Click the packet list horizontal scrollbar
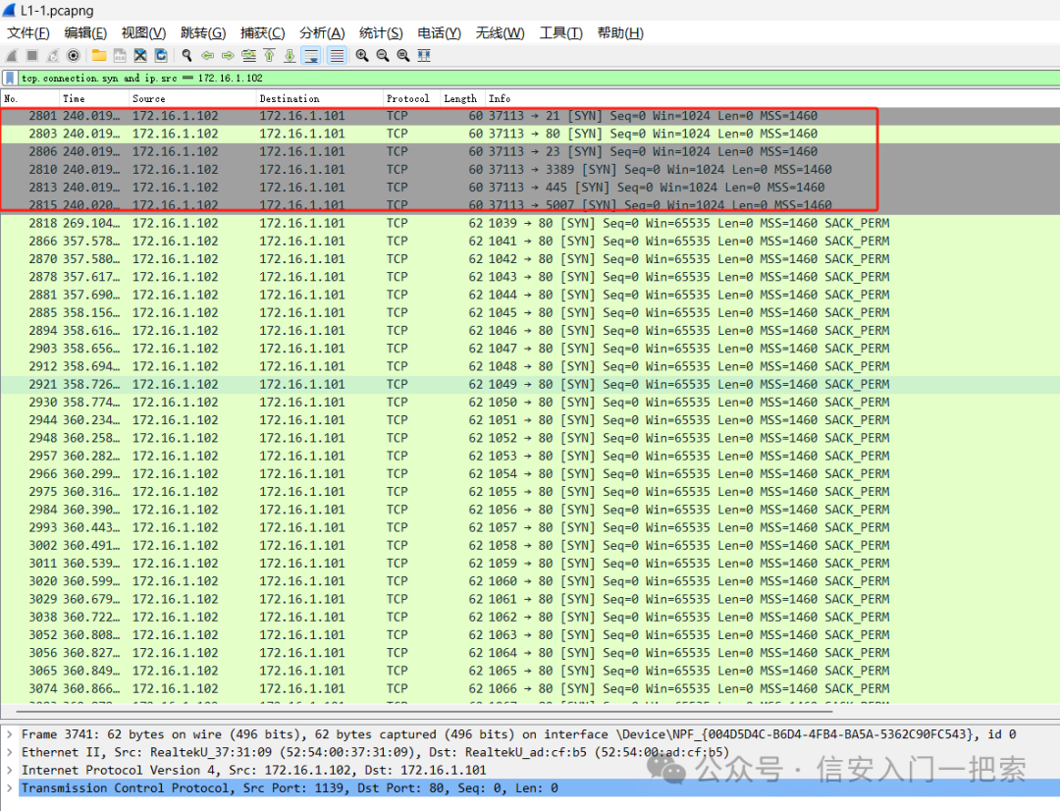 [425, 712]
